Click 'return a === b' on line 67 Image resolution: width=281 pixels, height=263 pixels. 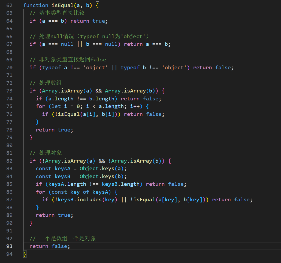pos(146,44)
